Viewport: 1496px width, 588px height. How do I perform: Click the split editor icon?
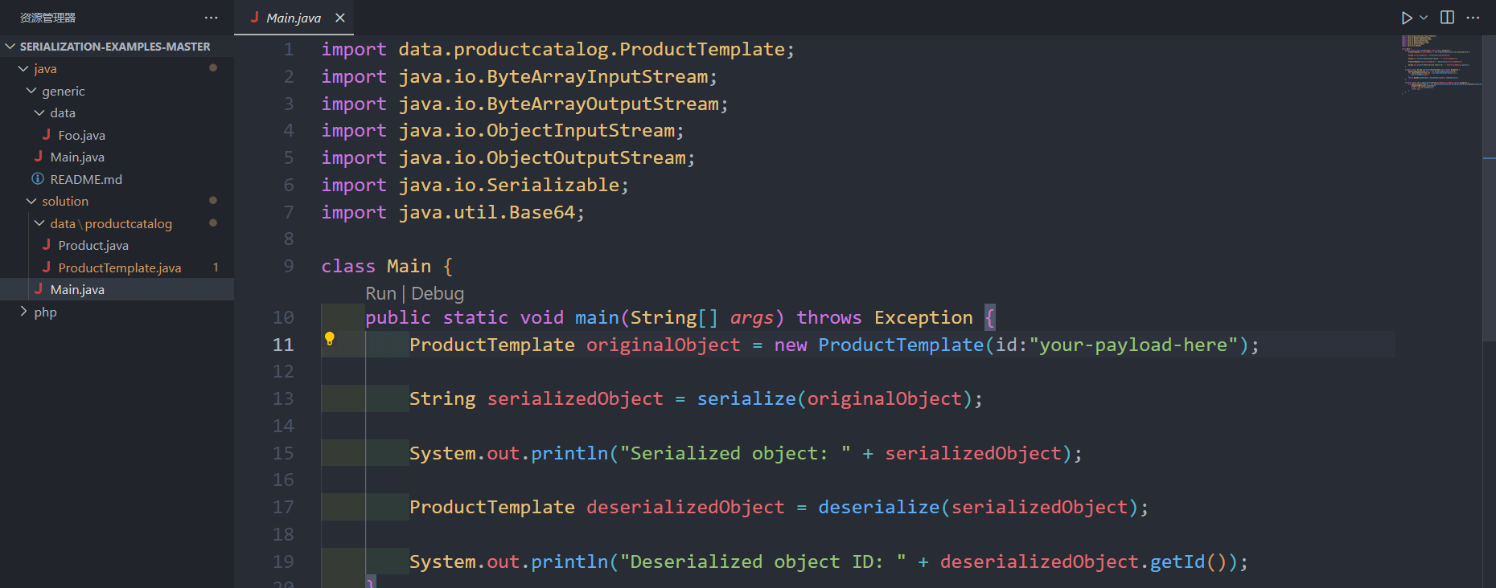[1447, 18]
